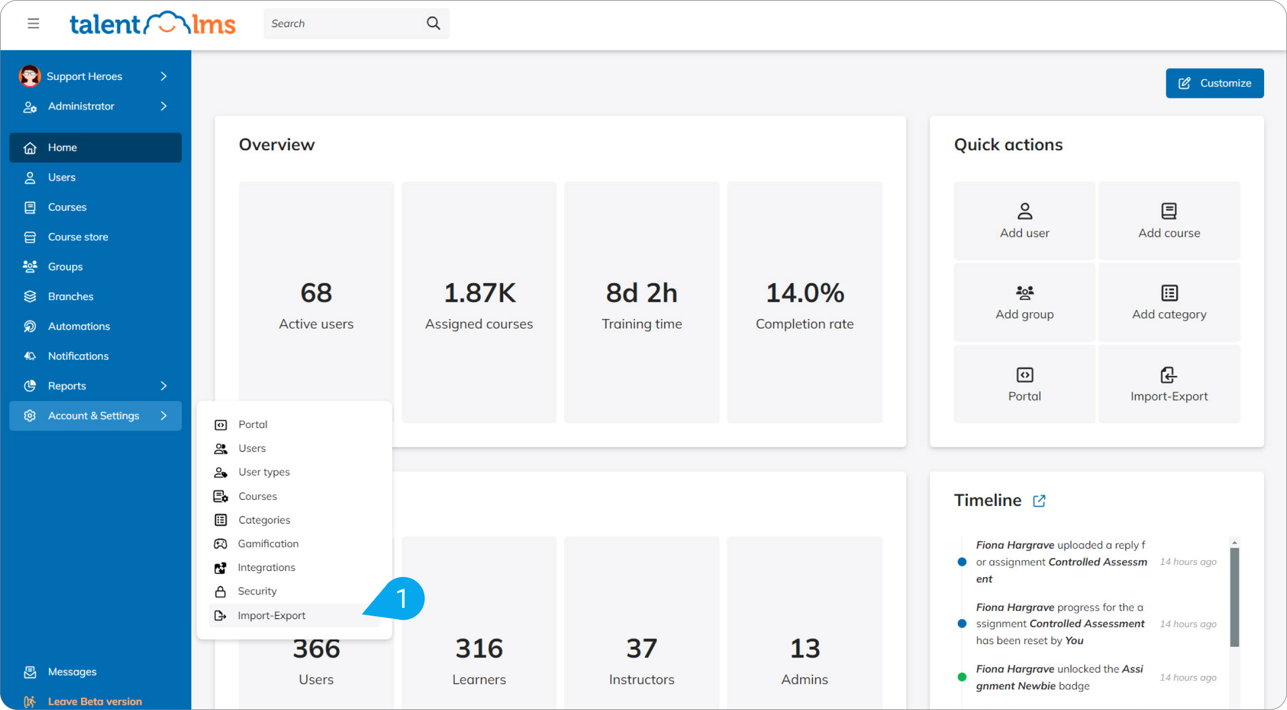
Task: Click the Gamification gamepad icon in submenu
Action: 220,544
